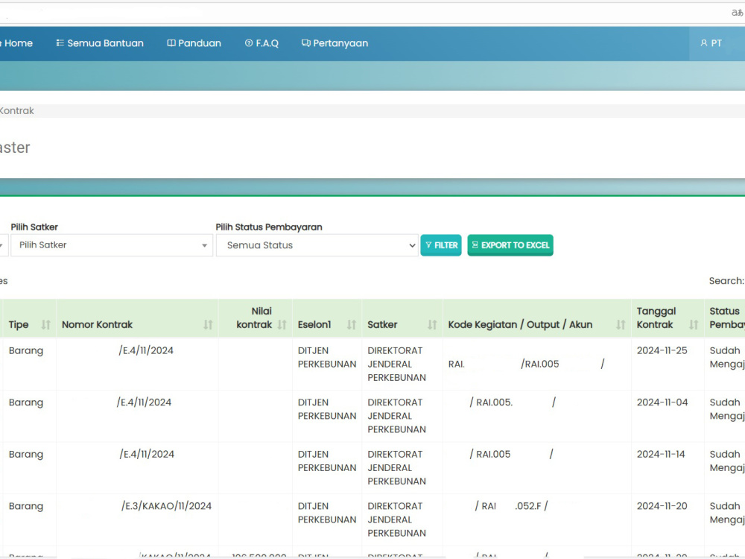Click the question mark icon beside F.A.Q
The height and width of the screenshot is (559, 745).
249,43
